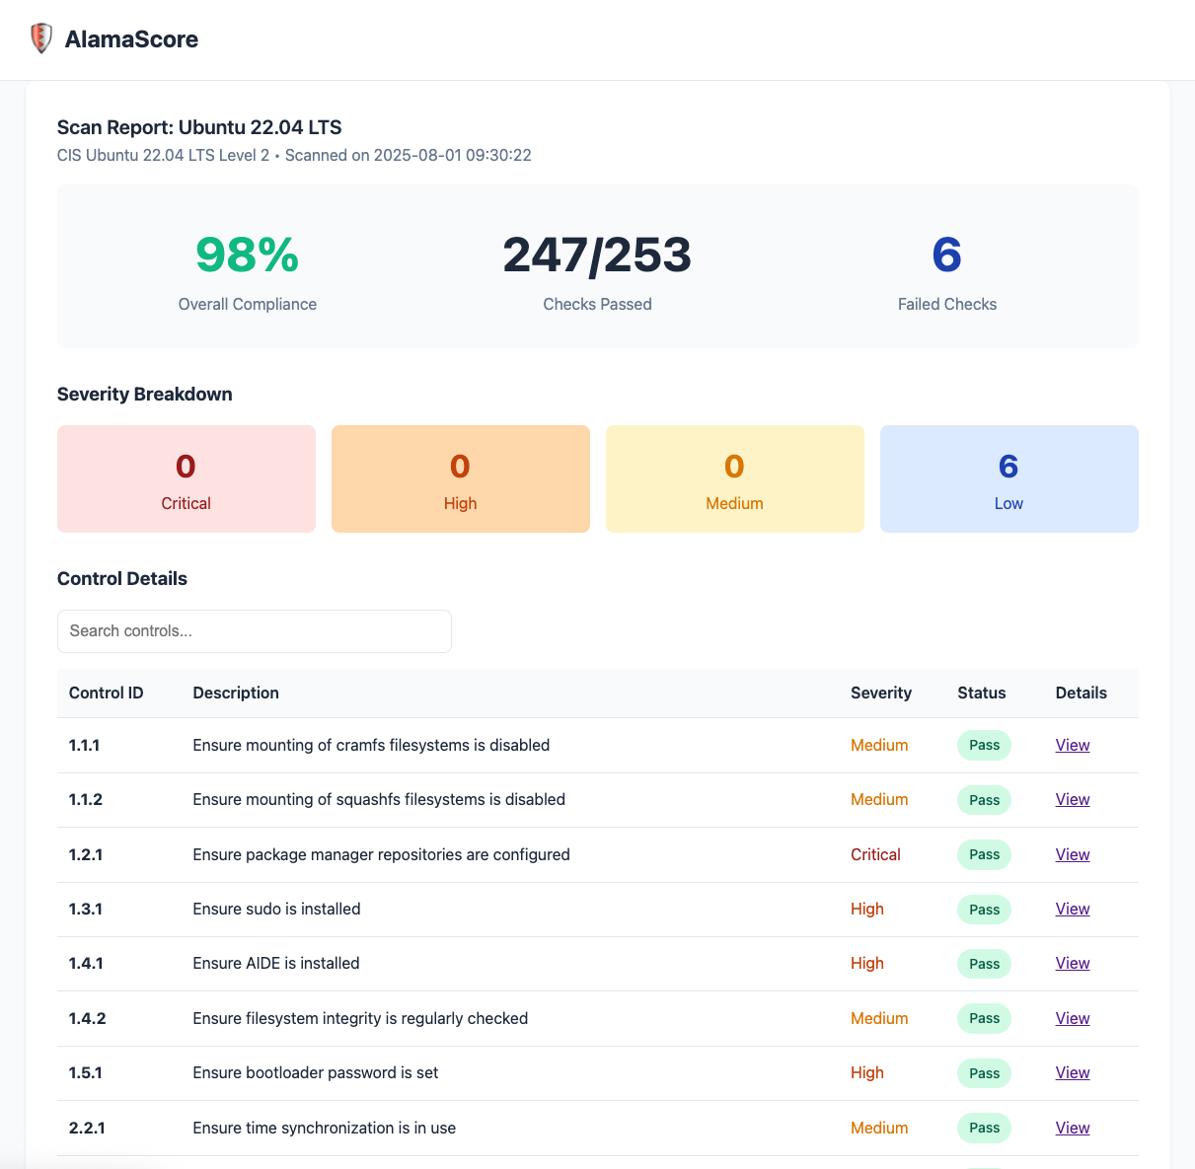
Task: Select the High severity card
Action: (461, 479)
